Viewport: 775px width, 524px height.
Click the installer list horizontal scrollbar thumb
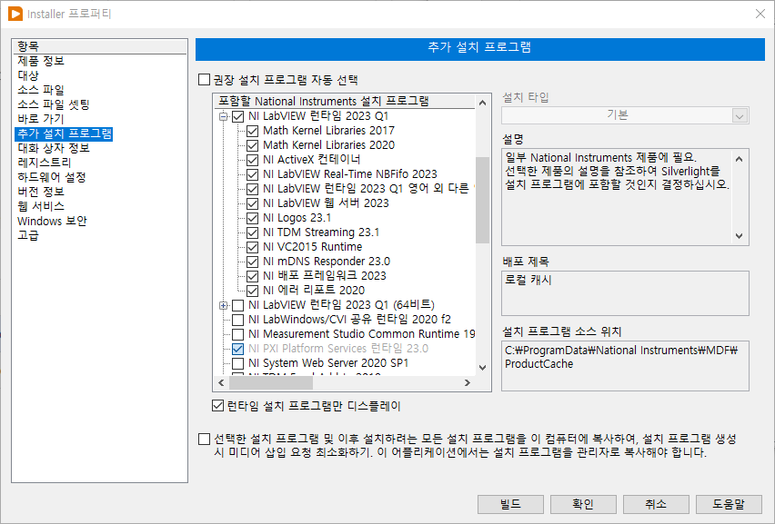272,383
